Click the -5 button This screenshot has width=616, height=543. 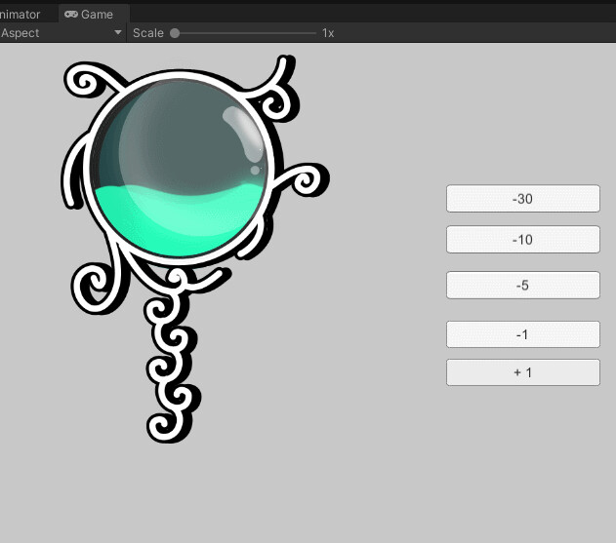click(x=523, y=285)
